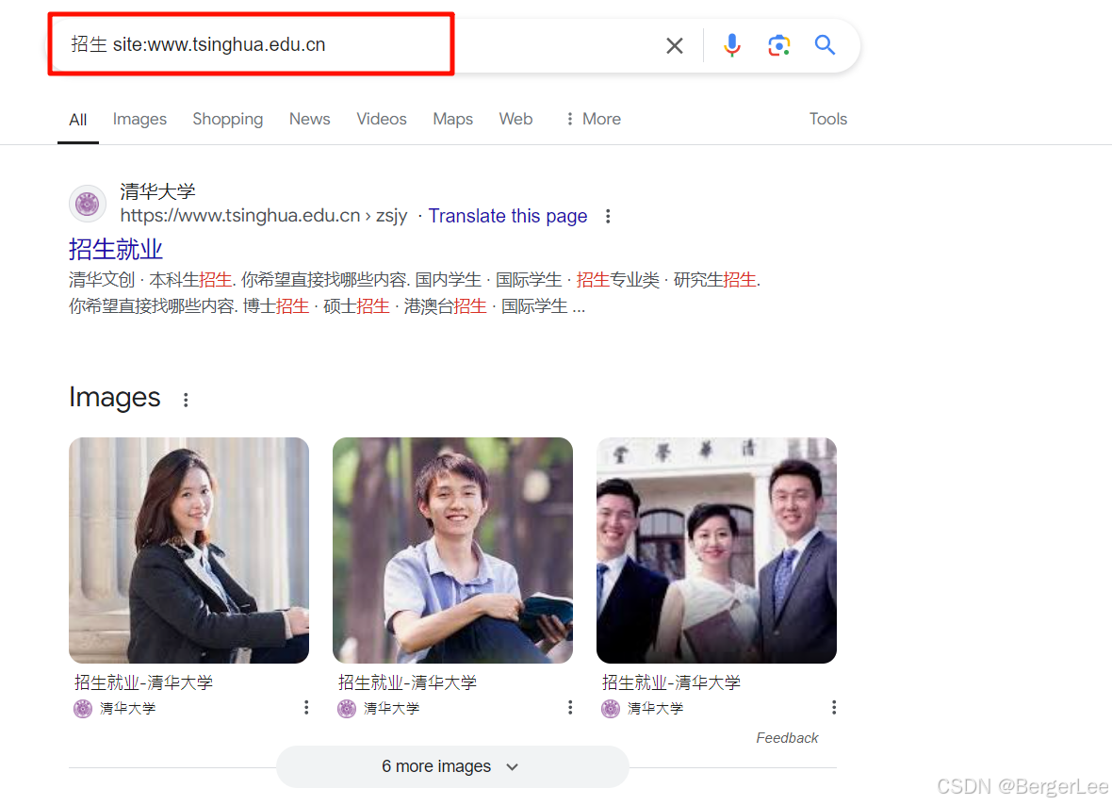Open the Tools options

point(827,119)
